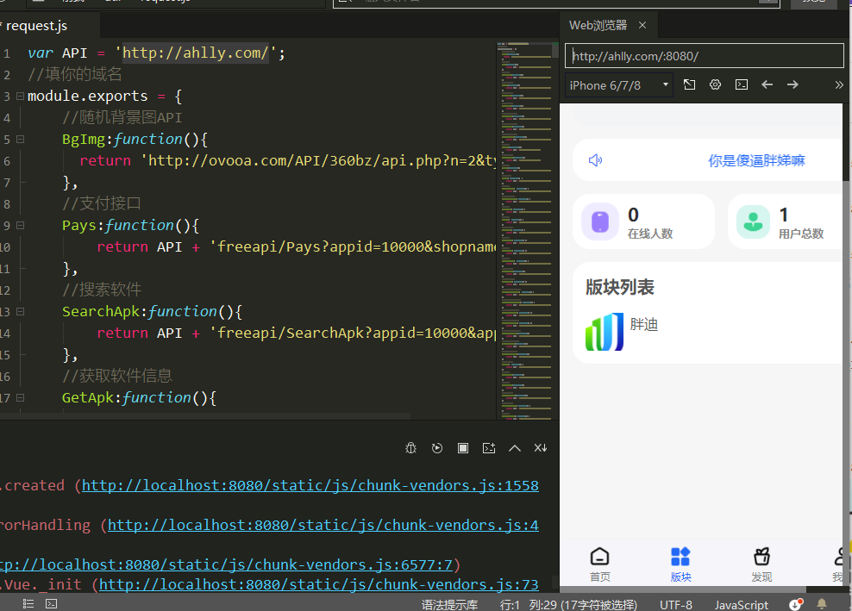
Task: Collapse the module.exports code block
Action: click(19, 96)
